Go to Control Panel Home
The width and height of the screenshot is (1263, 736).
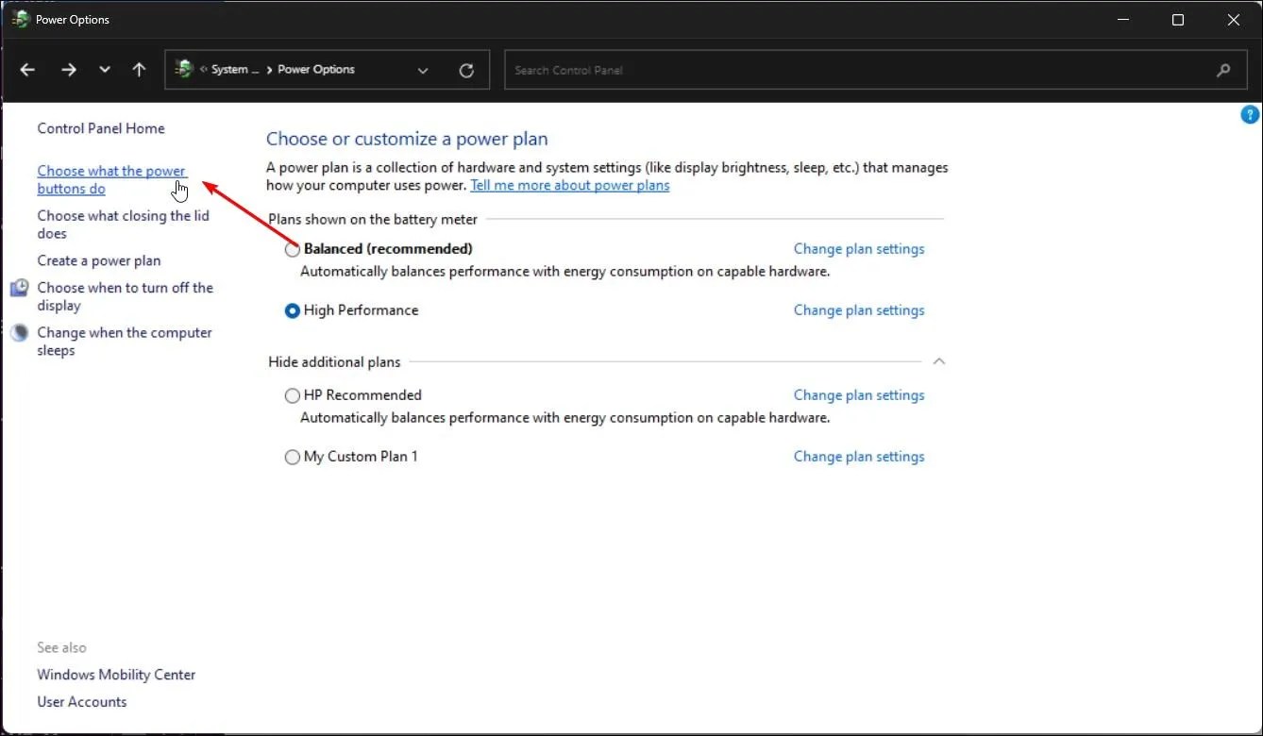100,127
